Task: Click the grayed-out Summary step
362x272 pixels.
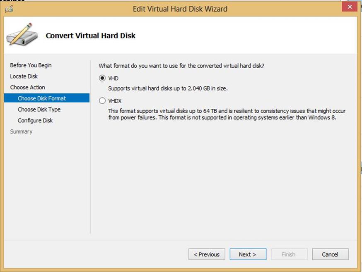Action: (21, 131)
